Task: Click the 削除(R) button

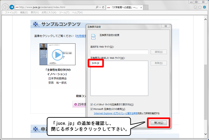Action: point(159,63)
